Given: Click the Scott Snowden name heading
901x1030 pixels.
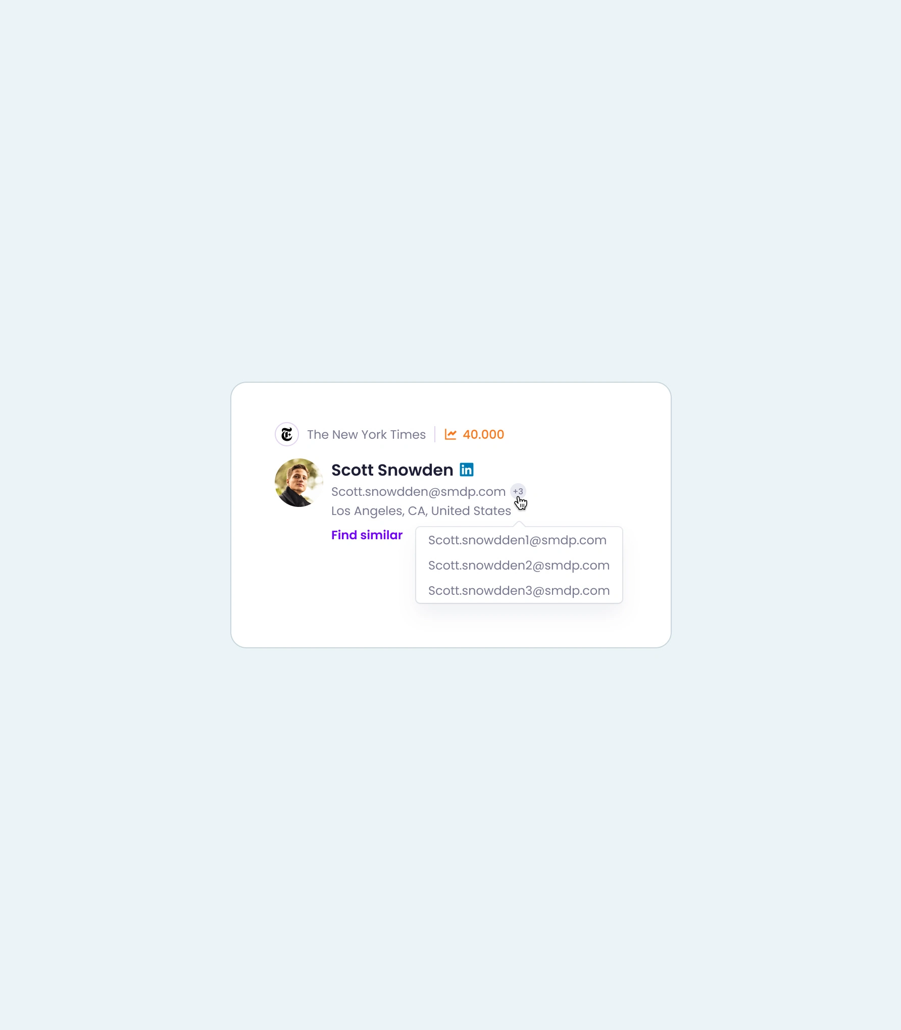Looking at the screenshot, I should click(x=392, y=470).
